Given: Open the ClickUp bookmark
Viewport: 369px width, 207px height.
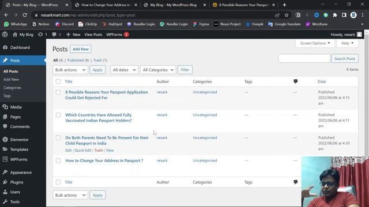Looking at the screenshot, I should click(88, 24).
